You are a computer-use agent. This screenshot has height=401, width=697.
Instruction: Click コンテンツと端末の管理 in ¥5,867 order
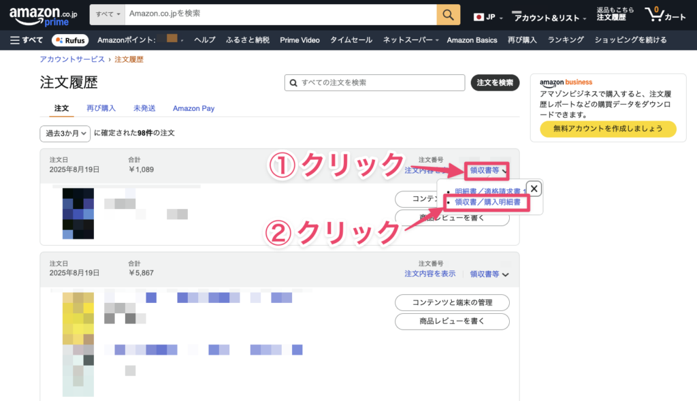click(452, 302)
